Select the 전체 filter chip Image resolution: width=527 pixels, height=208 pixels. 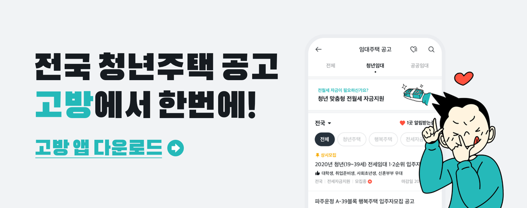(x=325, y=139)
